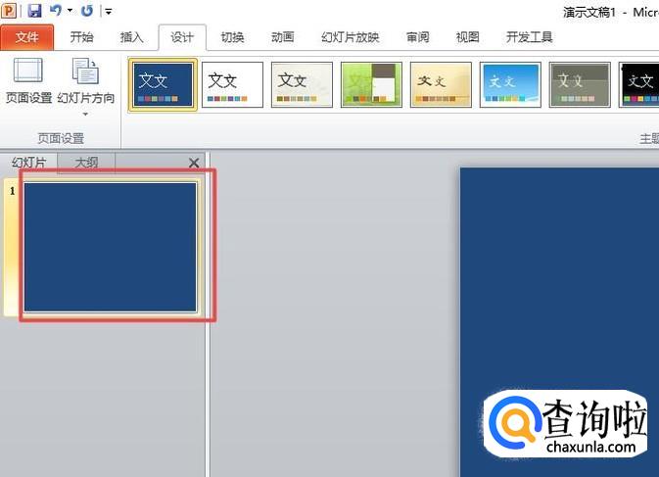Click the Undo arrow icon
This screenshot has width=659, height=477.
pyautogui.click(x=56, y=11)
